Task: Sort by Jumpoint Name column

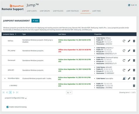Action: 10,34
